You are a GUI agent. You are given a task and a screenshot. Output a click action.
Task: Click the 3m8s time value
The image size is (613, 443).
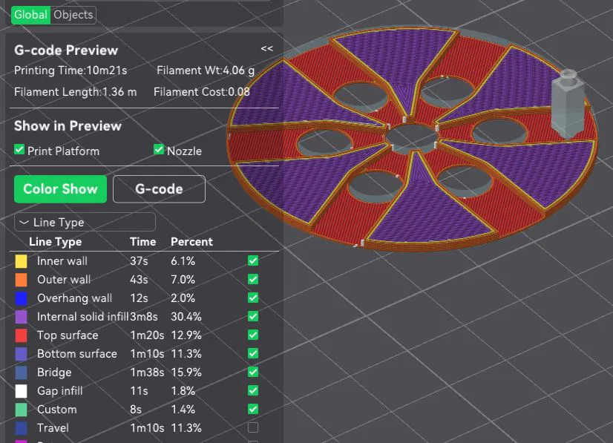coord(144,317)
